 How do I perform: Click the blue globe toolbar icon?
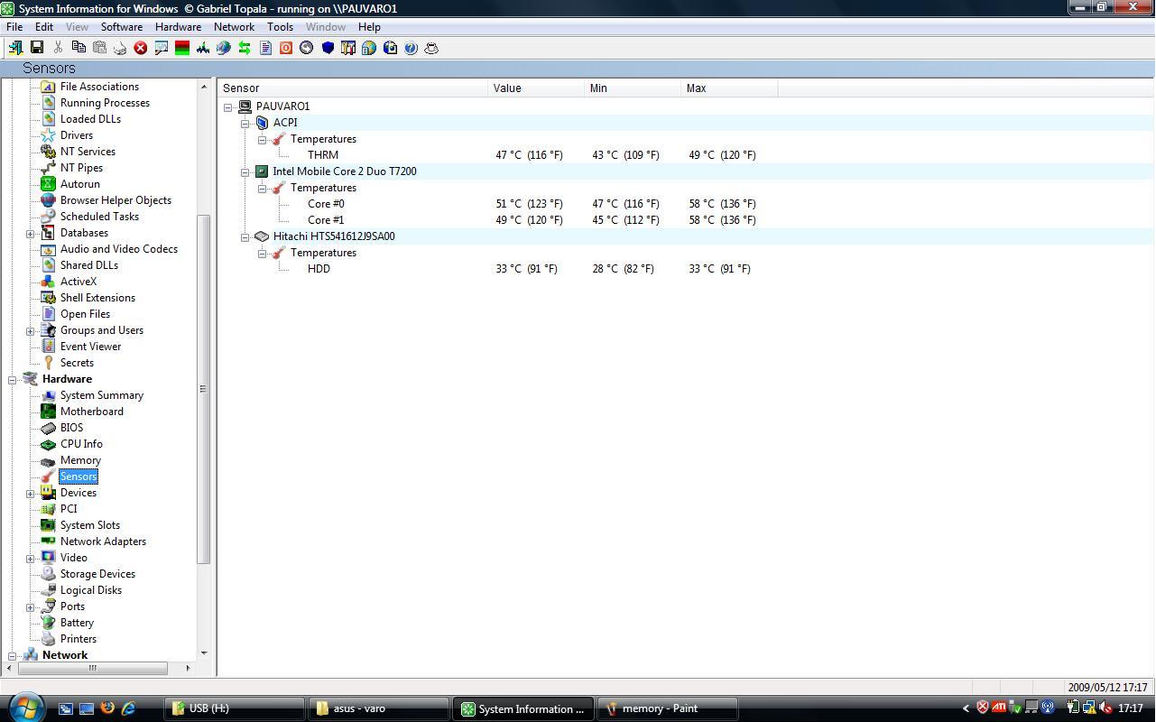(x=224, y=48)
